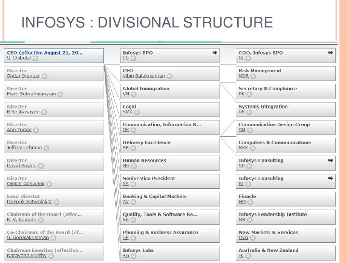The image size is (351, 263).
Task: Open the SS link under Infosys BPO
Action: click(x=125, y=58)
